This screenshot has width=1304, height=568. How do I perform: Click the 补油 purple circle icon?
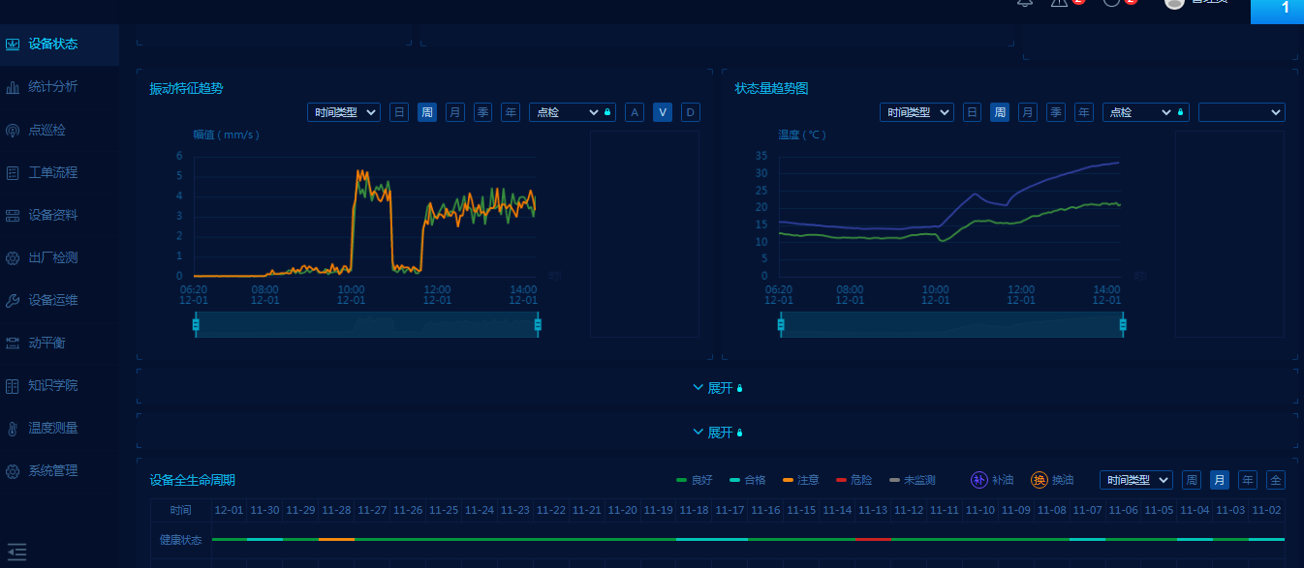click(979, 480)
